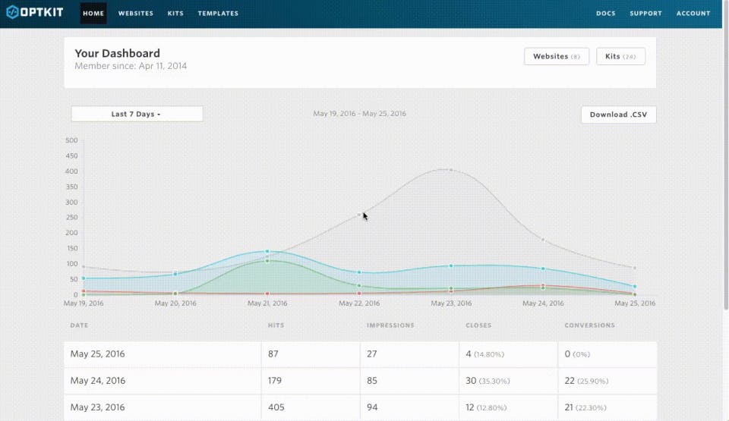Select the May 21 impressions data point

pyautogui.click(x=267, y=251)
